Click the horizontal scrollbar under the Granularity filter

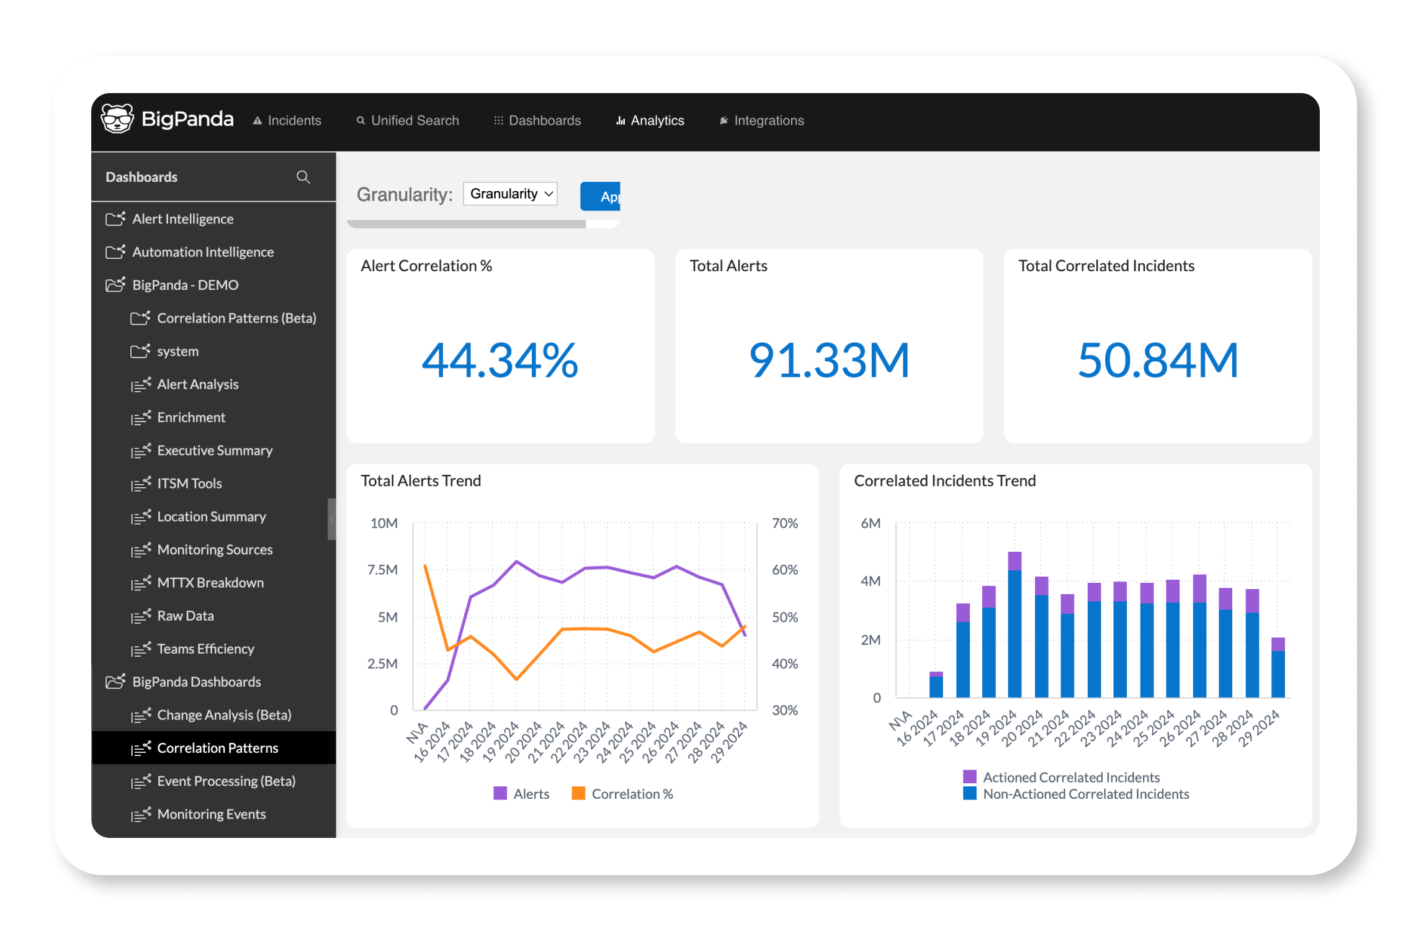click(467, 224)
